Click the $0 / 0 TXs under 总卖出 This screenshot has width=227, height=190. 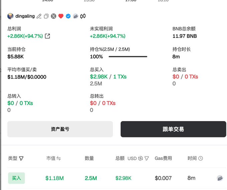(185, 77)
